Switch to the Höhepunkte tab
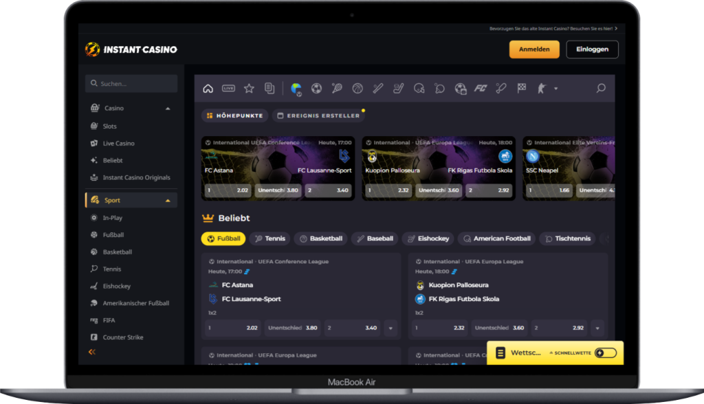 (x=234, y=115)
